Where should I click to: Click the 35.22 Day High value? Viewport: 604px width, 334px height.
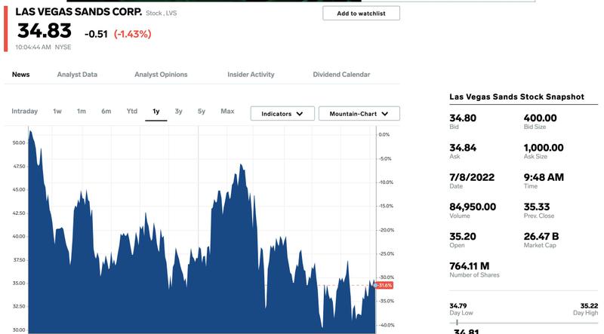coord(589,306)
